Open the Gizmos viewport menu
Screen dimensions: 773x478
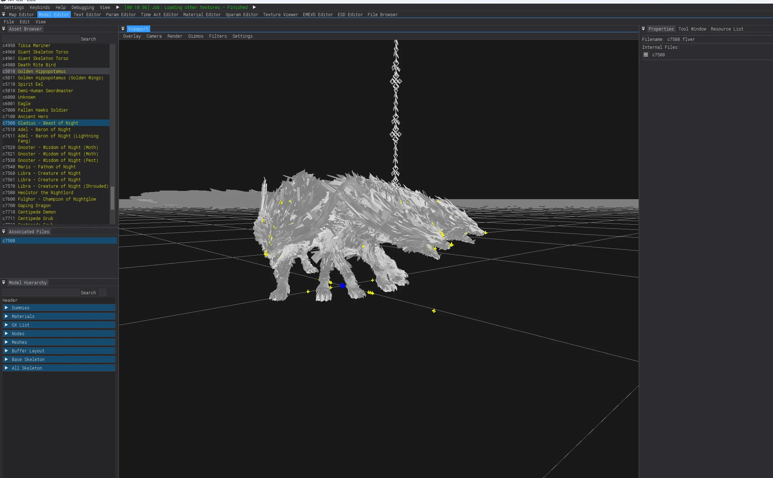[x=195, y=36]
